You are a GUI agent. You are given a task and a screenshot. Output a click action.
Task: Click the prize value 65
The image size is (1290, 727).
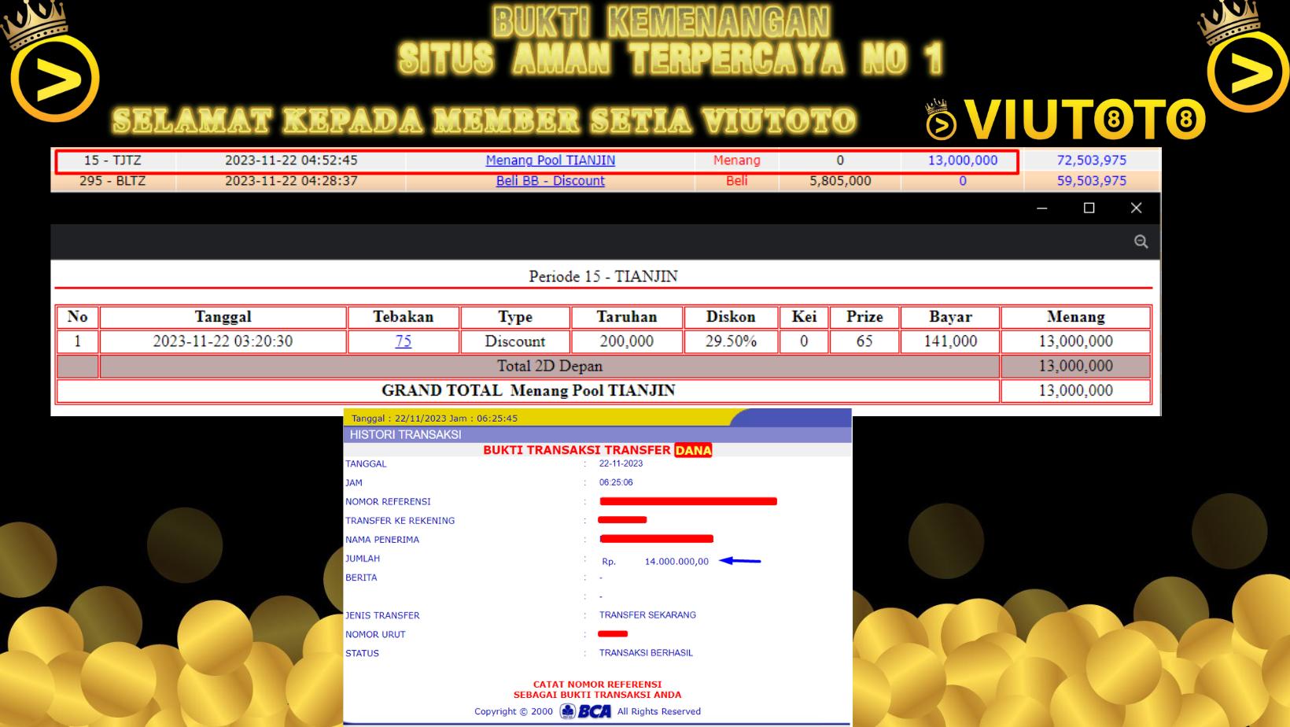click(x=864, y=341)
